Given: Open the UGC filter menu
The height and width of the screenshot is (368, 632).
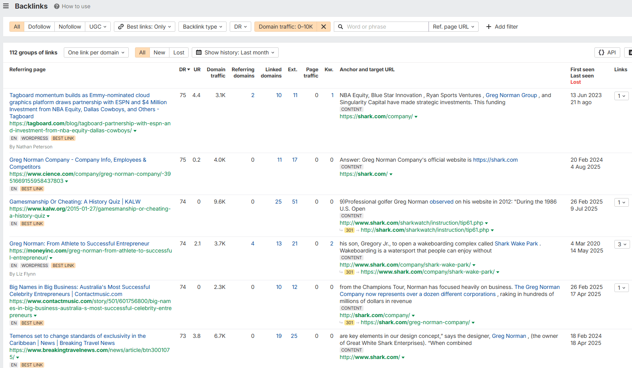Looking at the screenshot, I should point(97,27).
